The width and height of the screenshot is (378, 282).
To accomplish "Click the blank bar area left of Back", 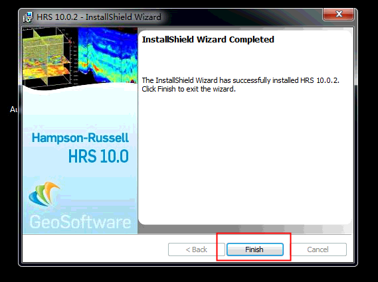I will point(95,249).
